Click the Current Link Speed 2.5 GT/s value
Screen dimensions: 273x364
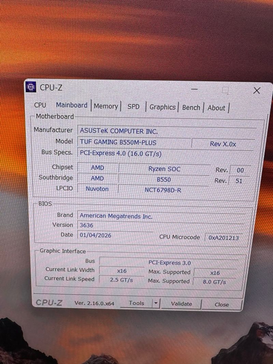pos(121,280)
